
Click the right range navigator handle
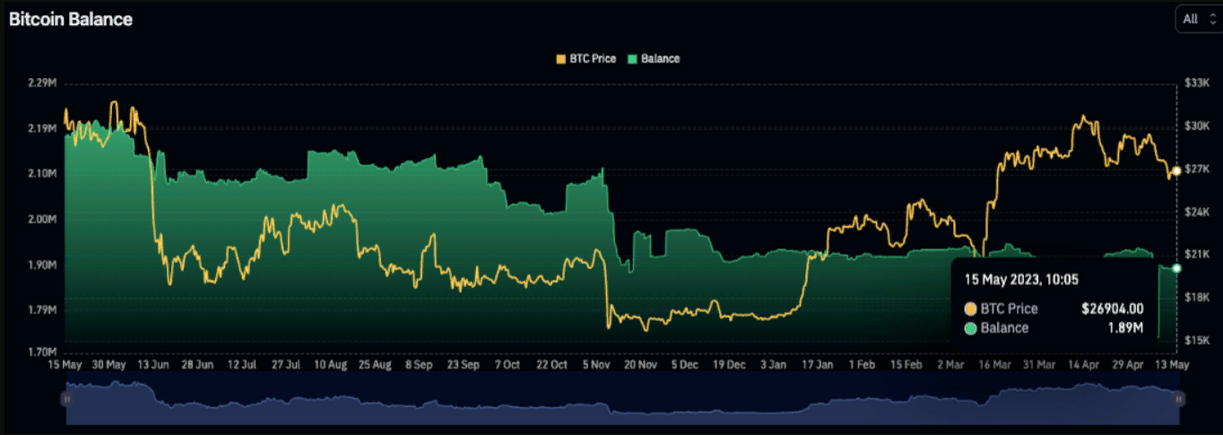tap(1178, 398)
